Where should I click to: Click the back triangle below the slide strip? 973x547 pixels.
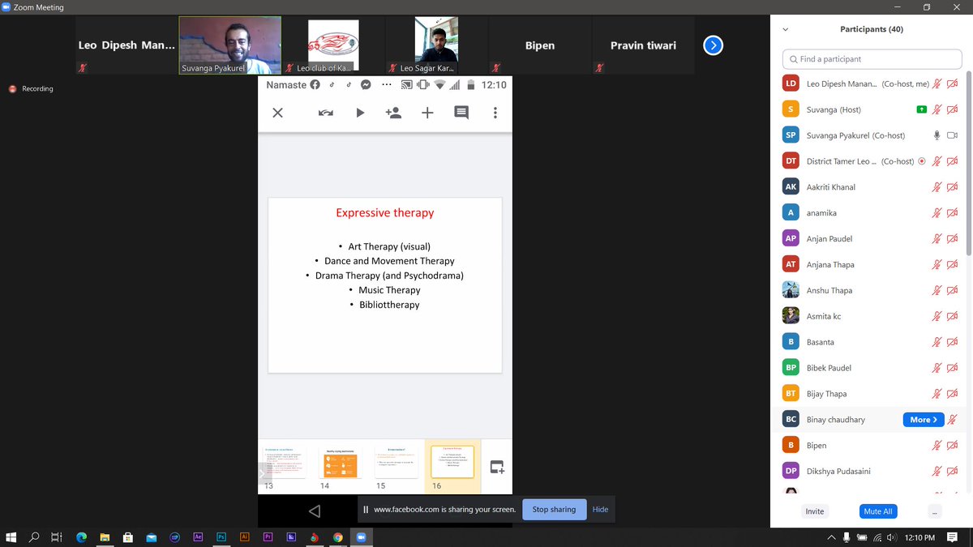[x=315, y=511]
